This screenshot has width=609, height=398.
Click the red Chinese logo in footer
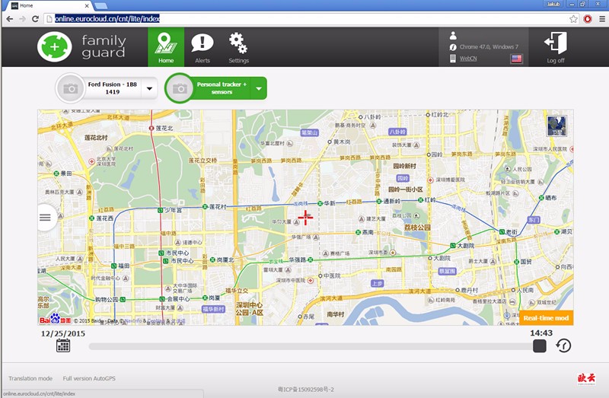pos(586,378)
